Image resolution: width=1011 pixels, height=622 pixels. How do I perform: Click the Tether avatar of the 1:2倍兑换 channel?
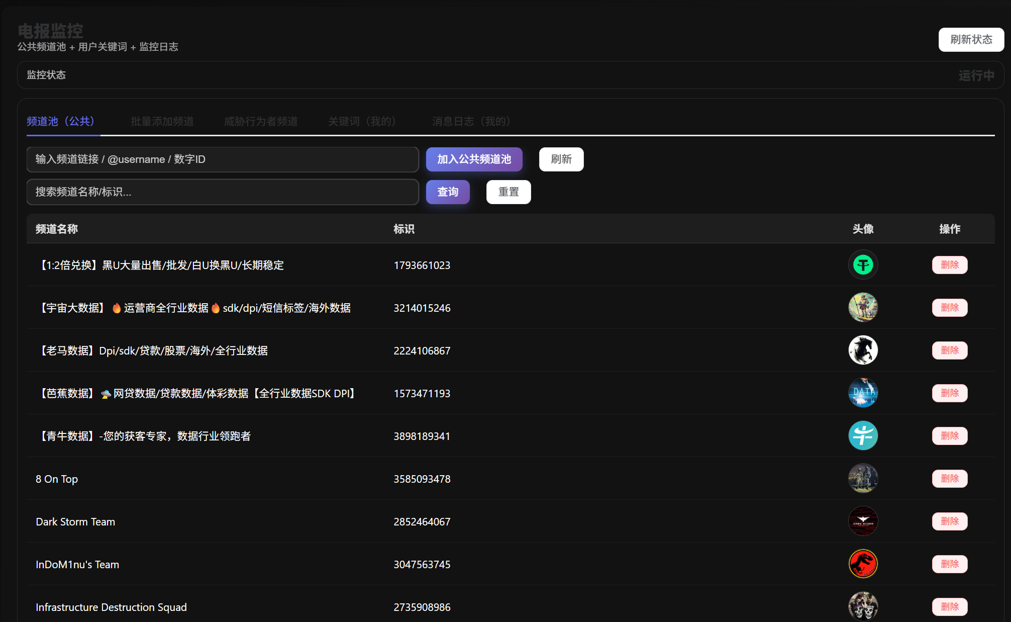[x=863, y=264]
